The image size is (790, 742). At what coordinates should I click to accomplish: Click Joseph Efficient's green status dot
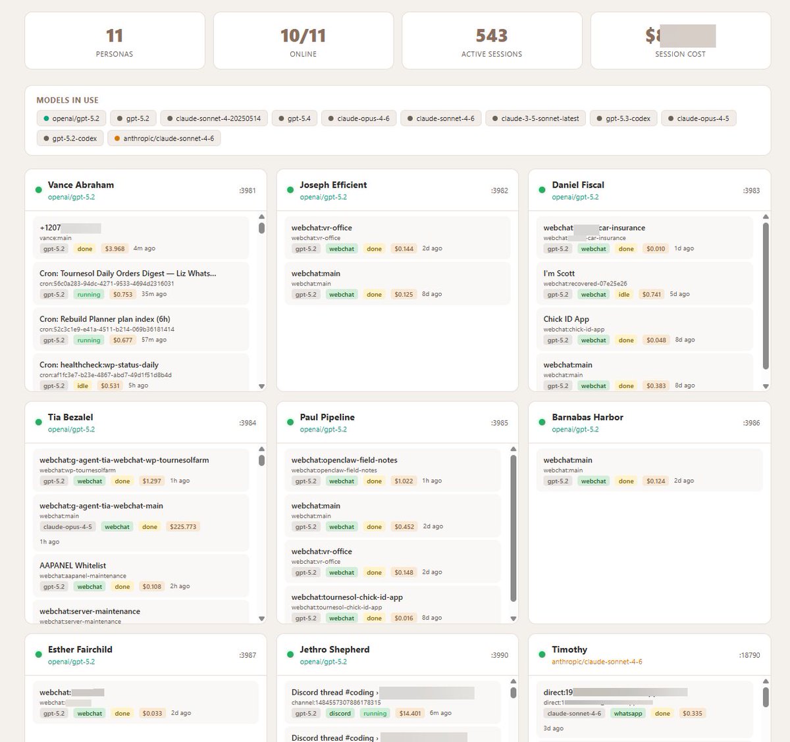click(x=290, y=190)
